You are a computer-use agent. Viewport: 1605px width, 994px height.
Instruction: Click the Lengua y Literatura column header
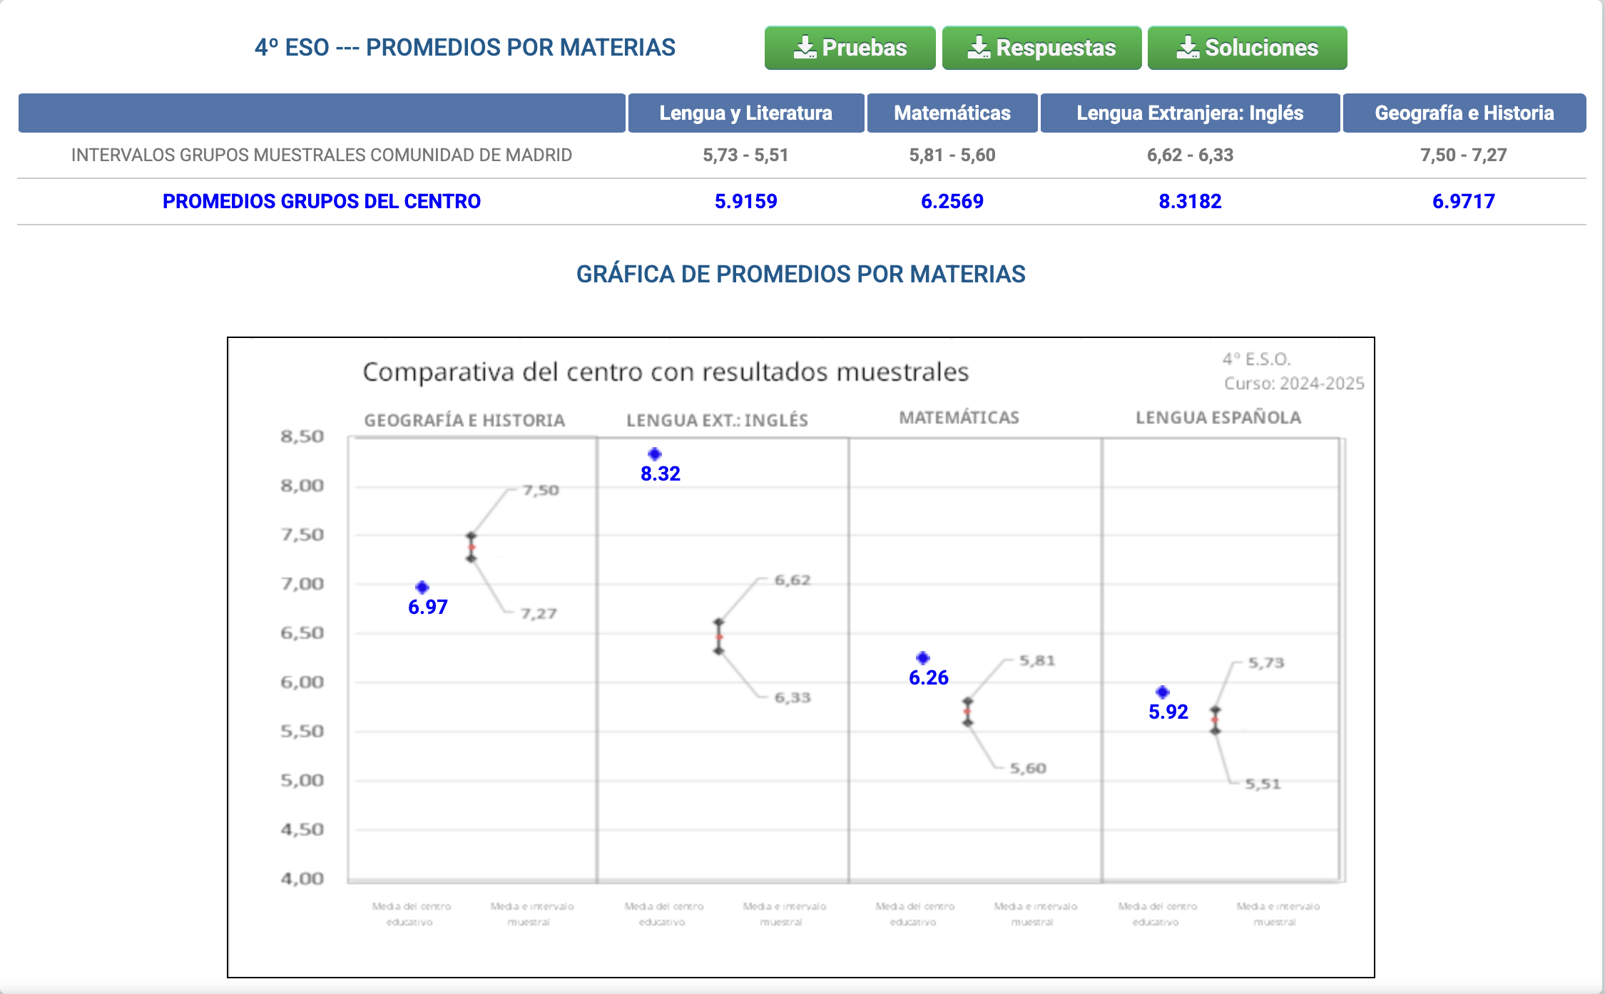click(x=745, y=113)
